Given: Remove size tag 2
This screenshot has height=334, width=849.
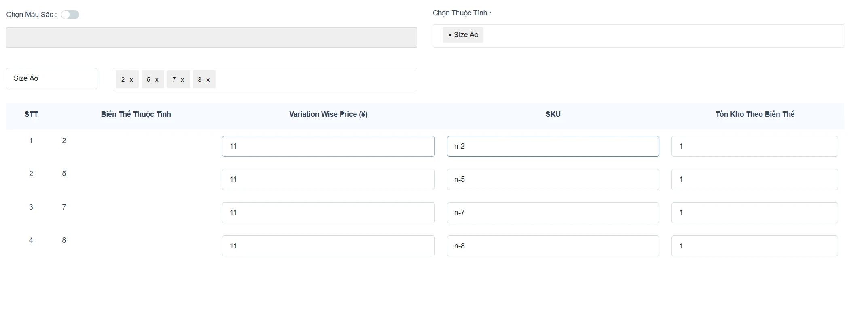Looking at the screenshot, I should 131,80.
